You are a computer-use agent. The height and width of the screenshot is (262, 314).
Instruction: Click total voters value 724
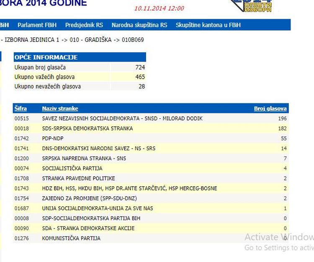point(140,67)
